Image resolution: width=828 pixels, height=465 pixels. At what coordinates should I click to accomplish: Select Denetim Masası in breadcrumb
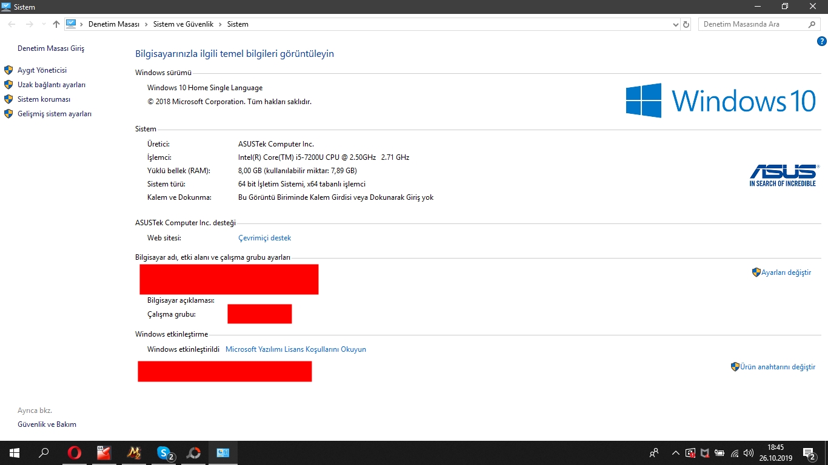[114, 24]
